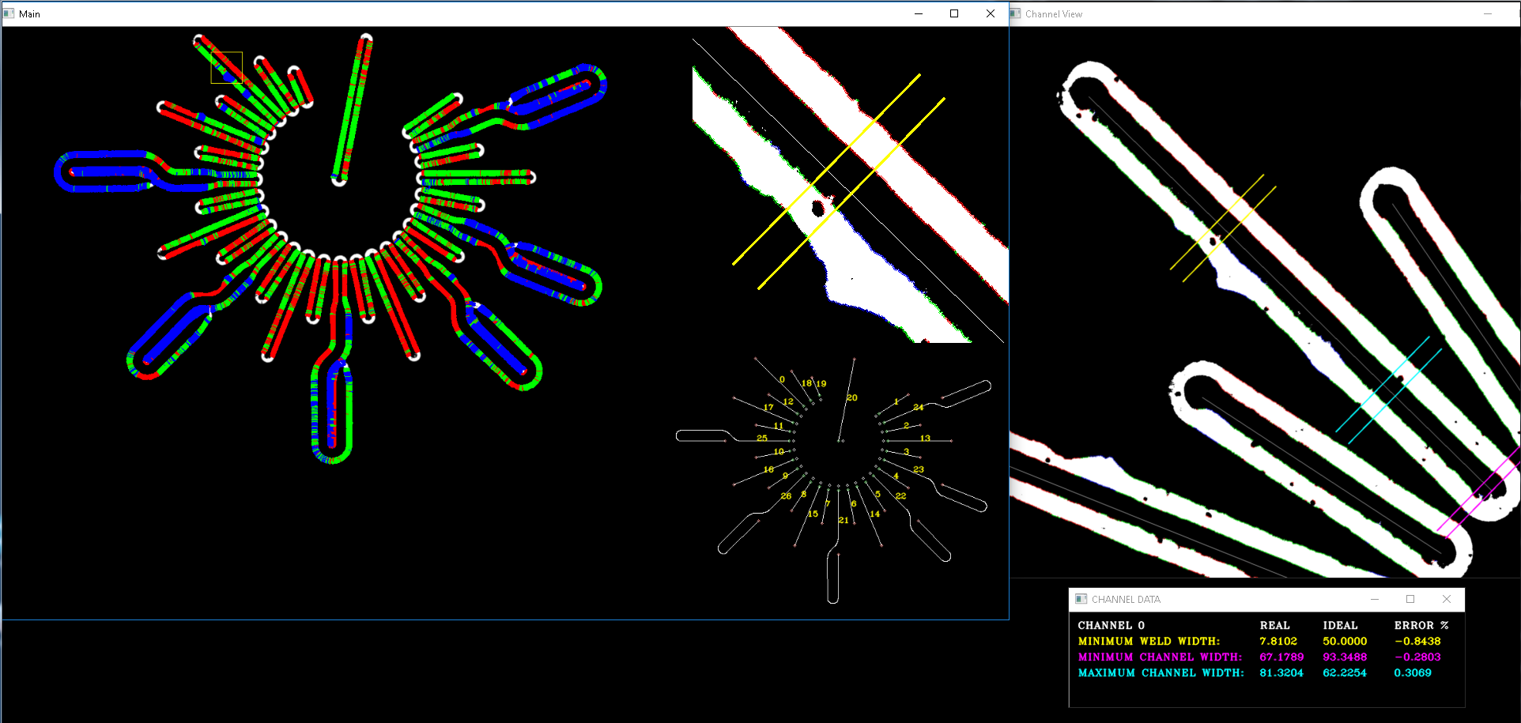This screenshot has height=723, width=1521.
Task: Select channel 20 in the numbered map
Action: (x=851, y=397)
